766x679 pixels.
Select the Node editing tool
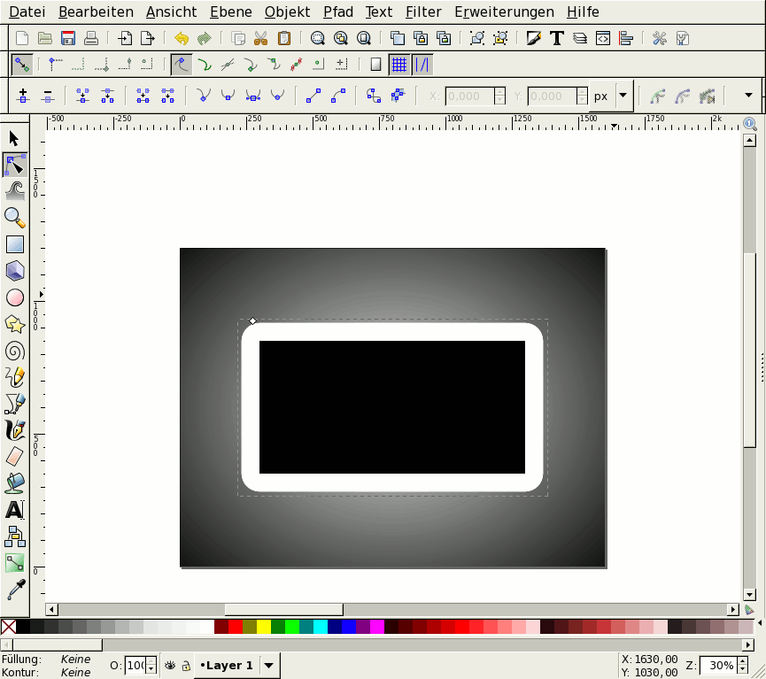[15, 165]
